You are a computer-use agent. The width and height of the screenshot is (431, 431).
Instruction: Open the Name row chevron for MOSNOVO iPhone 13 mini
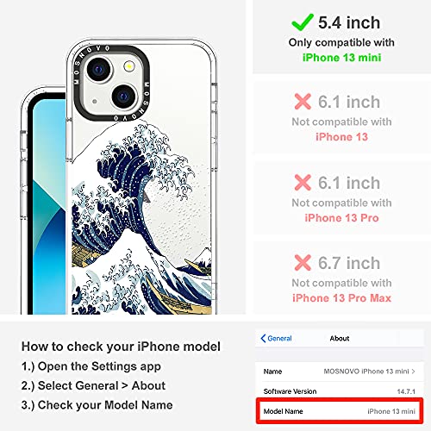(x=413, y=372)
